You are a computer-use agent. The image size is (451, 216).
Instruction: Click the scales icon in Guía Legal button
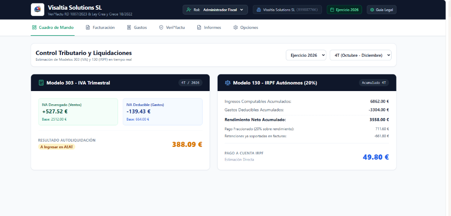372,10
